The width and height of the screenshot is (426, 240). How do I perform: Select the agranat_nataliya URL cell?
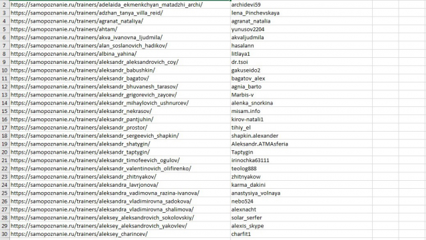[120, 21]
